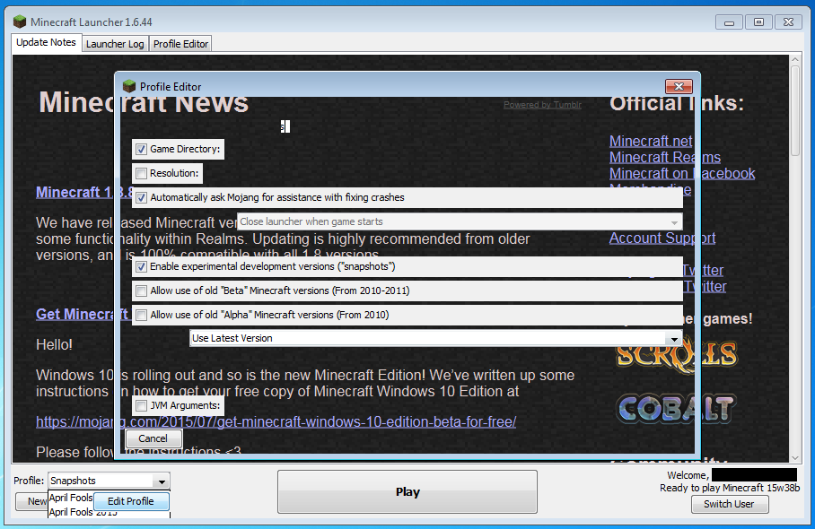Enable the JVM Arguments checkbox
Image resolution: width=815 pixels, height=529 pixels.
[x=141, y=405]
